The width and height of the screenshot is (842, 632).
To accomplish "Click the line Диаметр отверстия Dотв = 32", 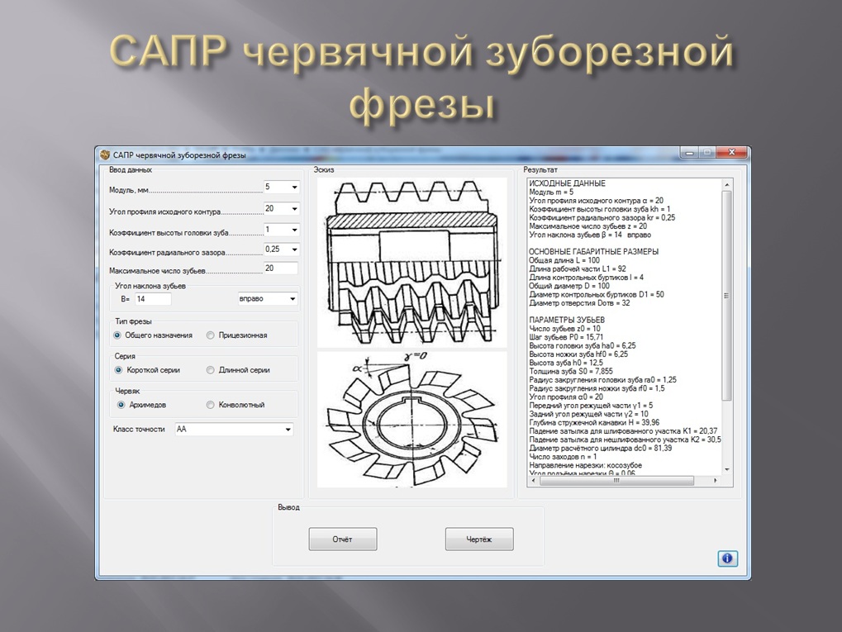I will point(579,303).
